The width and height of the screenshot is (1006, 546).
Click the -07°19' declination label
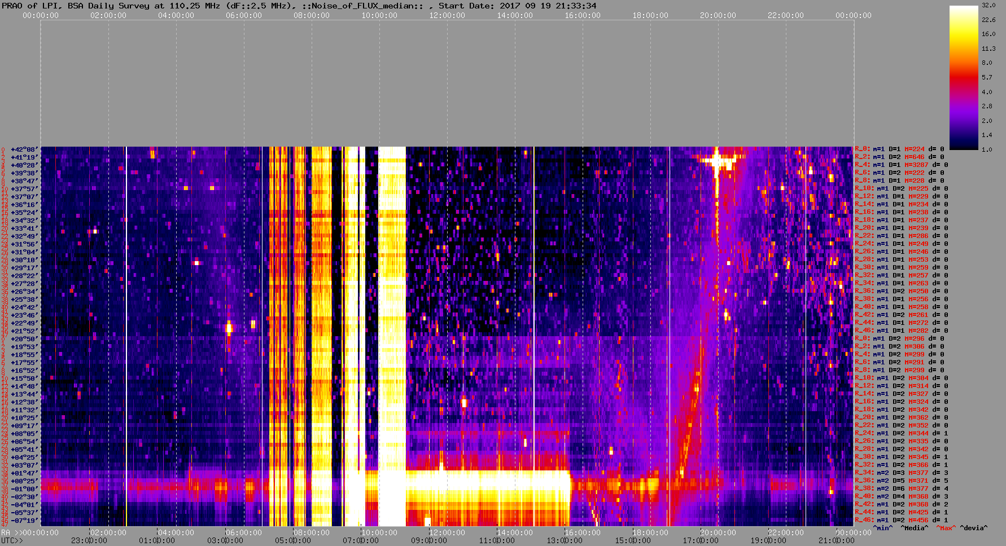[x=24, y=521]
